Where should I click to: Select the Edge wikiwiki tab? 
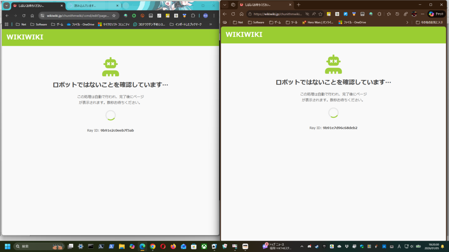(263, 5)
